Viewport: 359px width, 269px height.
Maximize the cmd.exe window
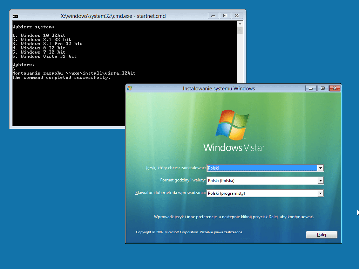[225, 16]
